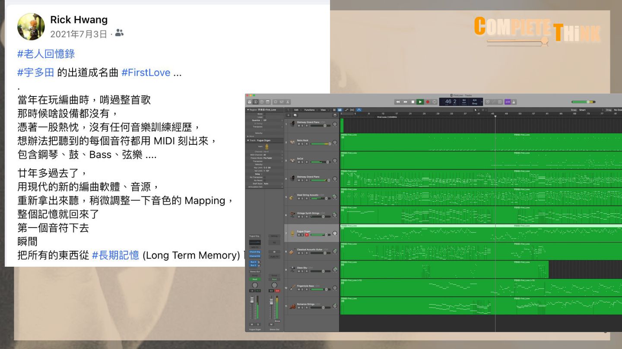Click the red Record button
Image resolution: width=622 pixels, height=349 pixels.
click(x=428, y=102)
